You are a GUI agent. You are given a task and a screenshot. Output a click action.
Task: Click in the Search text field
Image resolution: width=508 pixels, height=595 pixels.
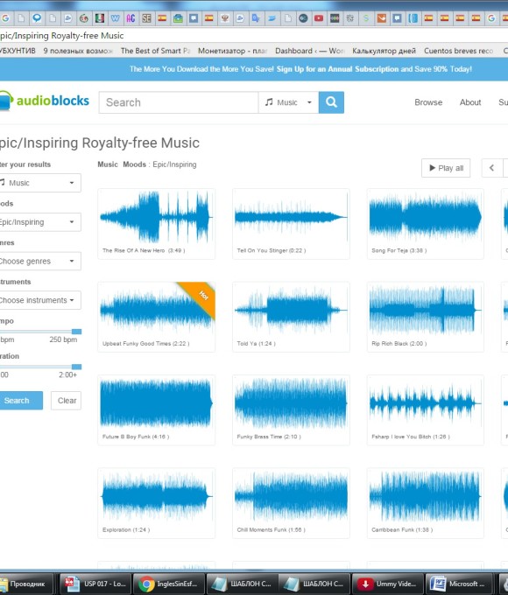(x=179, y=102)
